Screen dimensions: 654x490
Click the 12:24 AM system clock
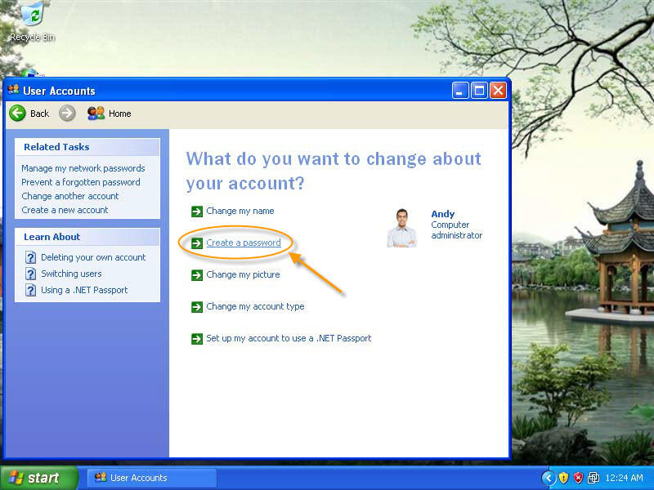coord(624,478)
